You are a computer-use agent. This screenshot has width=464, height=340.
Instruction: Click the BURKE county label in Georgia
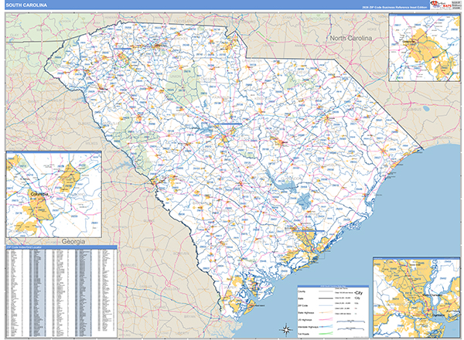pyautogui.click(x=148, y=221)
